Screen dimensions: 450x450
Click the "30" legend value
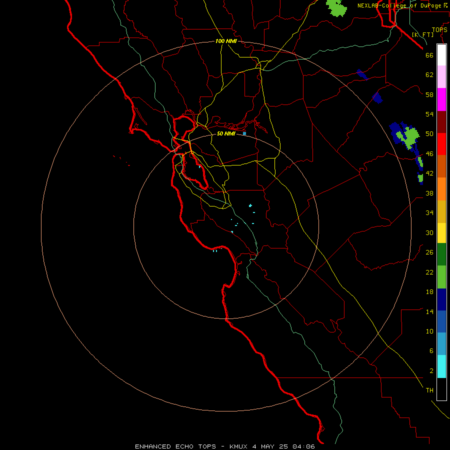429,232
